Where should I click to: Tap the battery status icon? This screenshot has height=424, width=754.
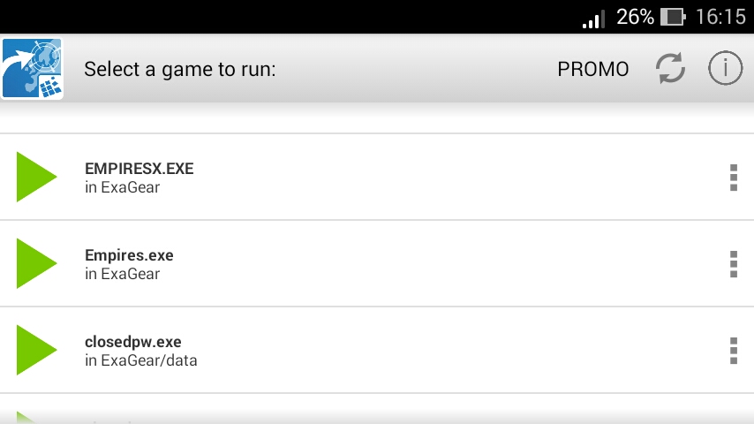point(673,17)
